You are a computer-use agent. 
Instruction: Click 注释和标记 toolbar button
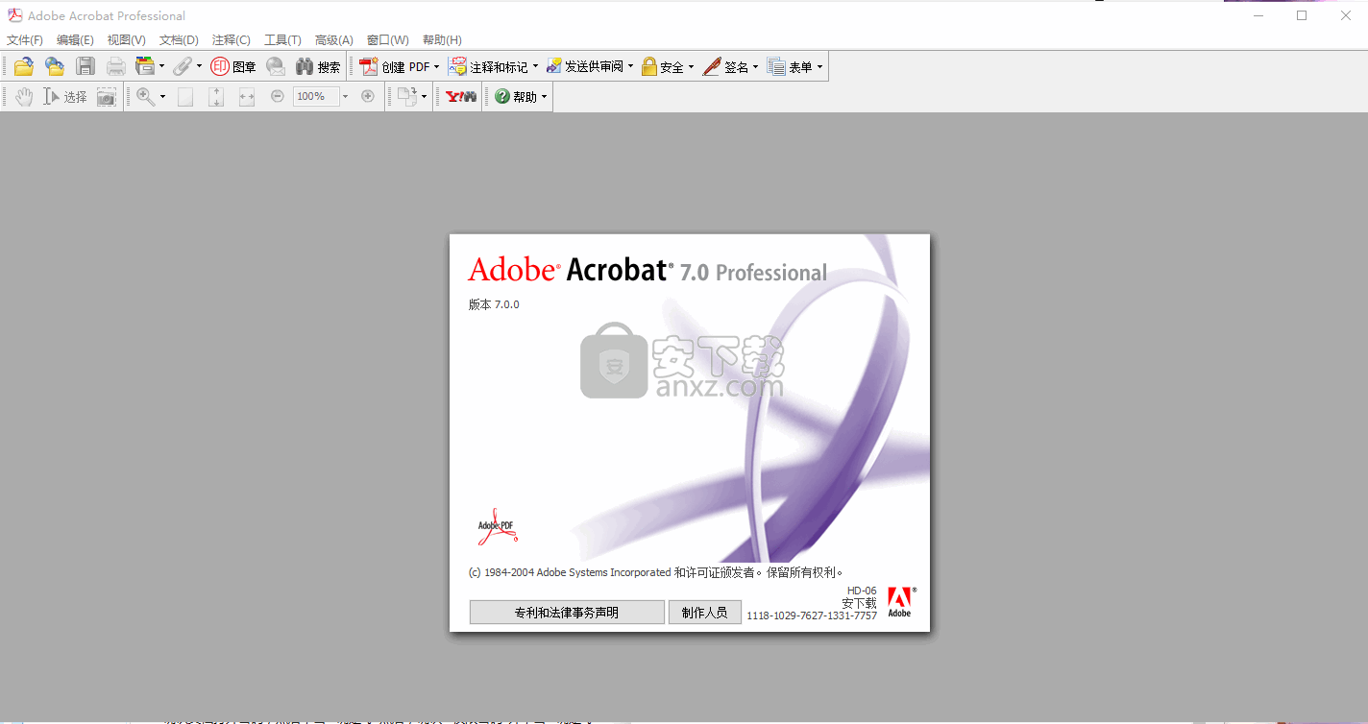(x=489, y=66)
